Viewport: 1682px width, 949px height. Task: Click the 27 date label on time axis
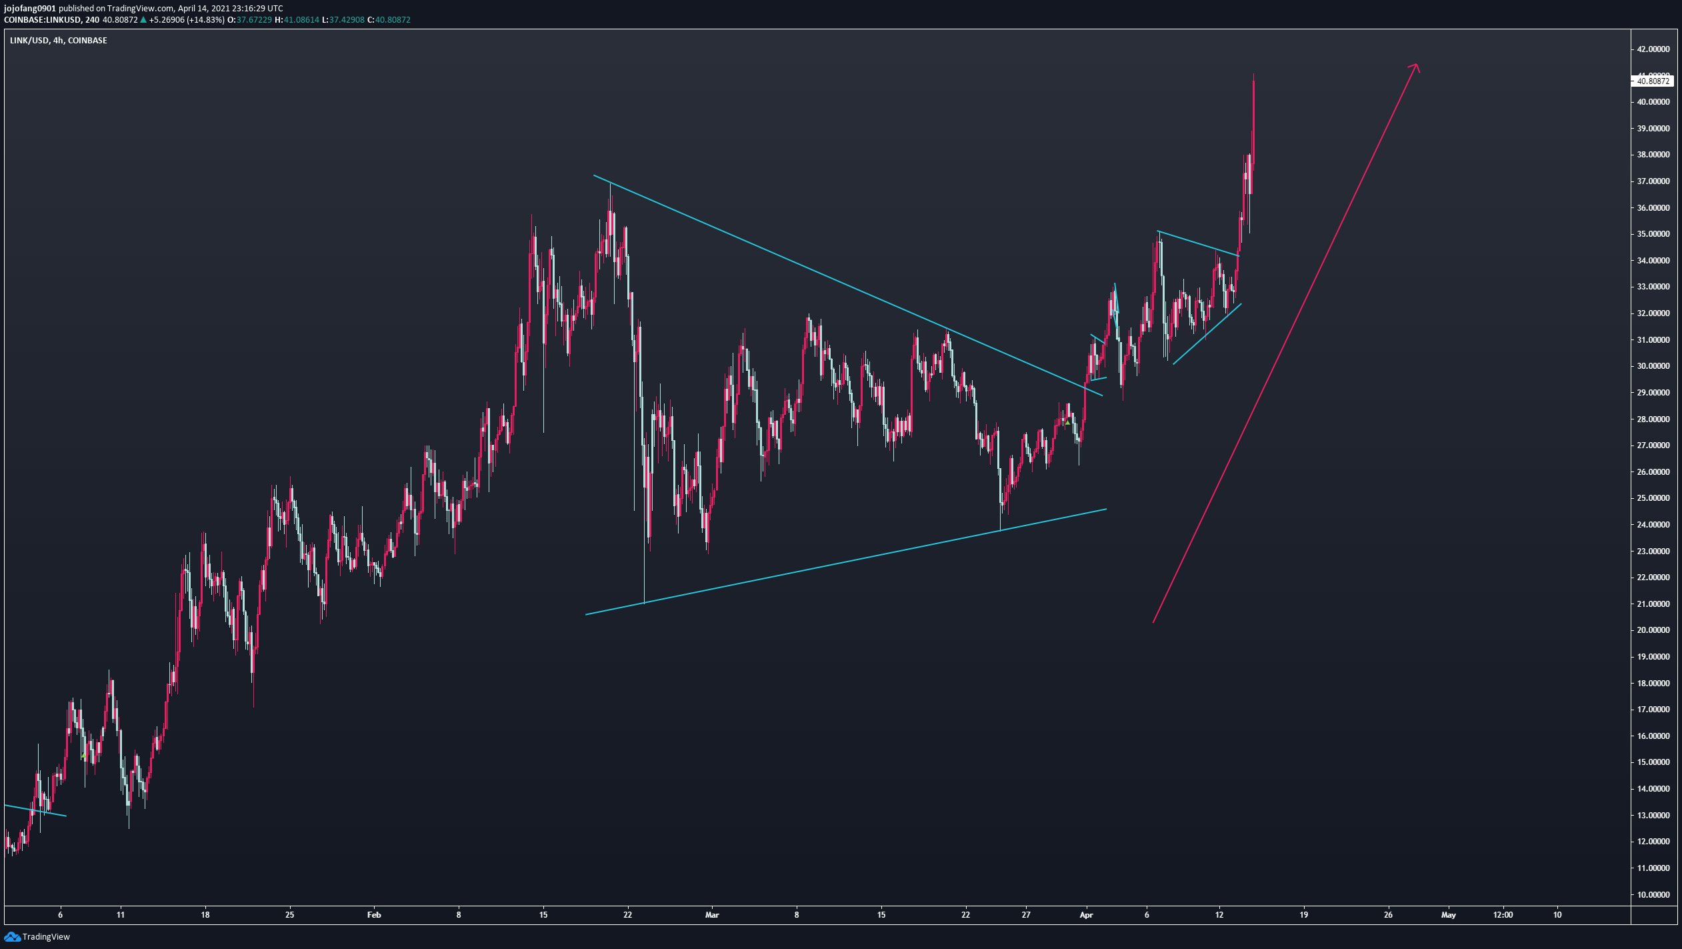1026,915
